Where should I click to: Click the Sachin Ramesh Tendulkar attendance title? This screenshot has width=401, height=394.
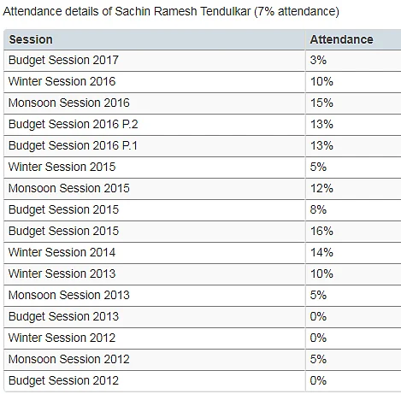tap(171, 12)
